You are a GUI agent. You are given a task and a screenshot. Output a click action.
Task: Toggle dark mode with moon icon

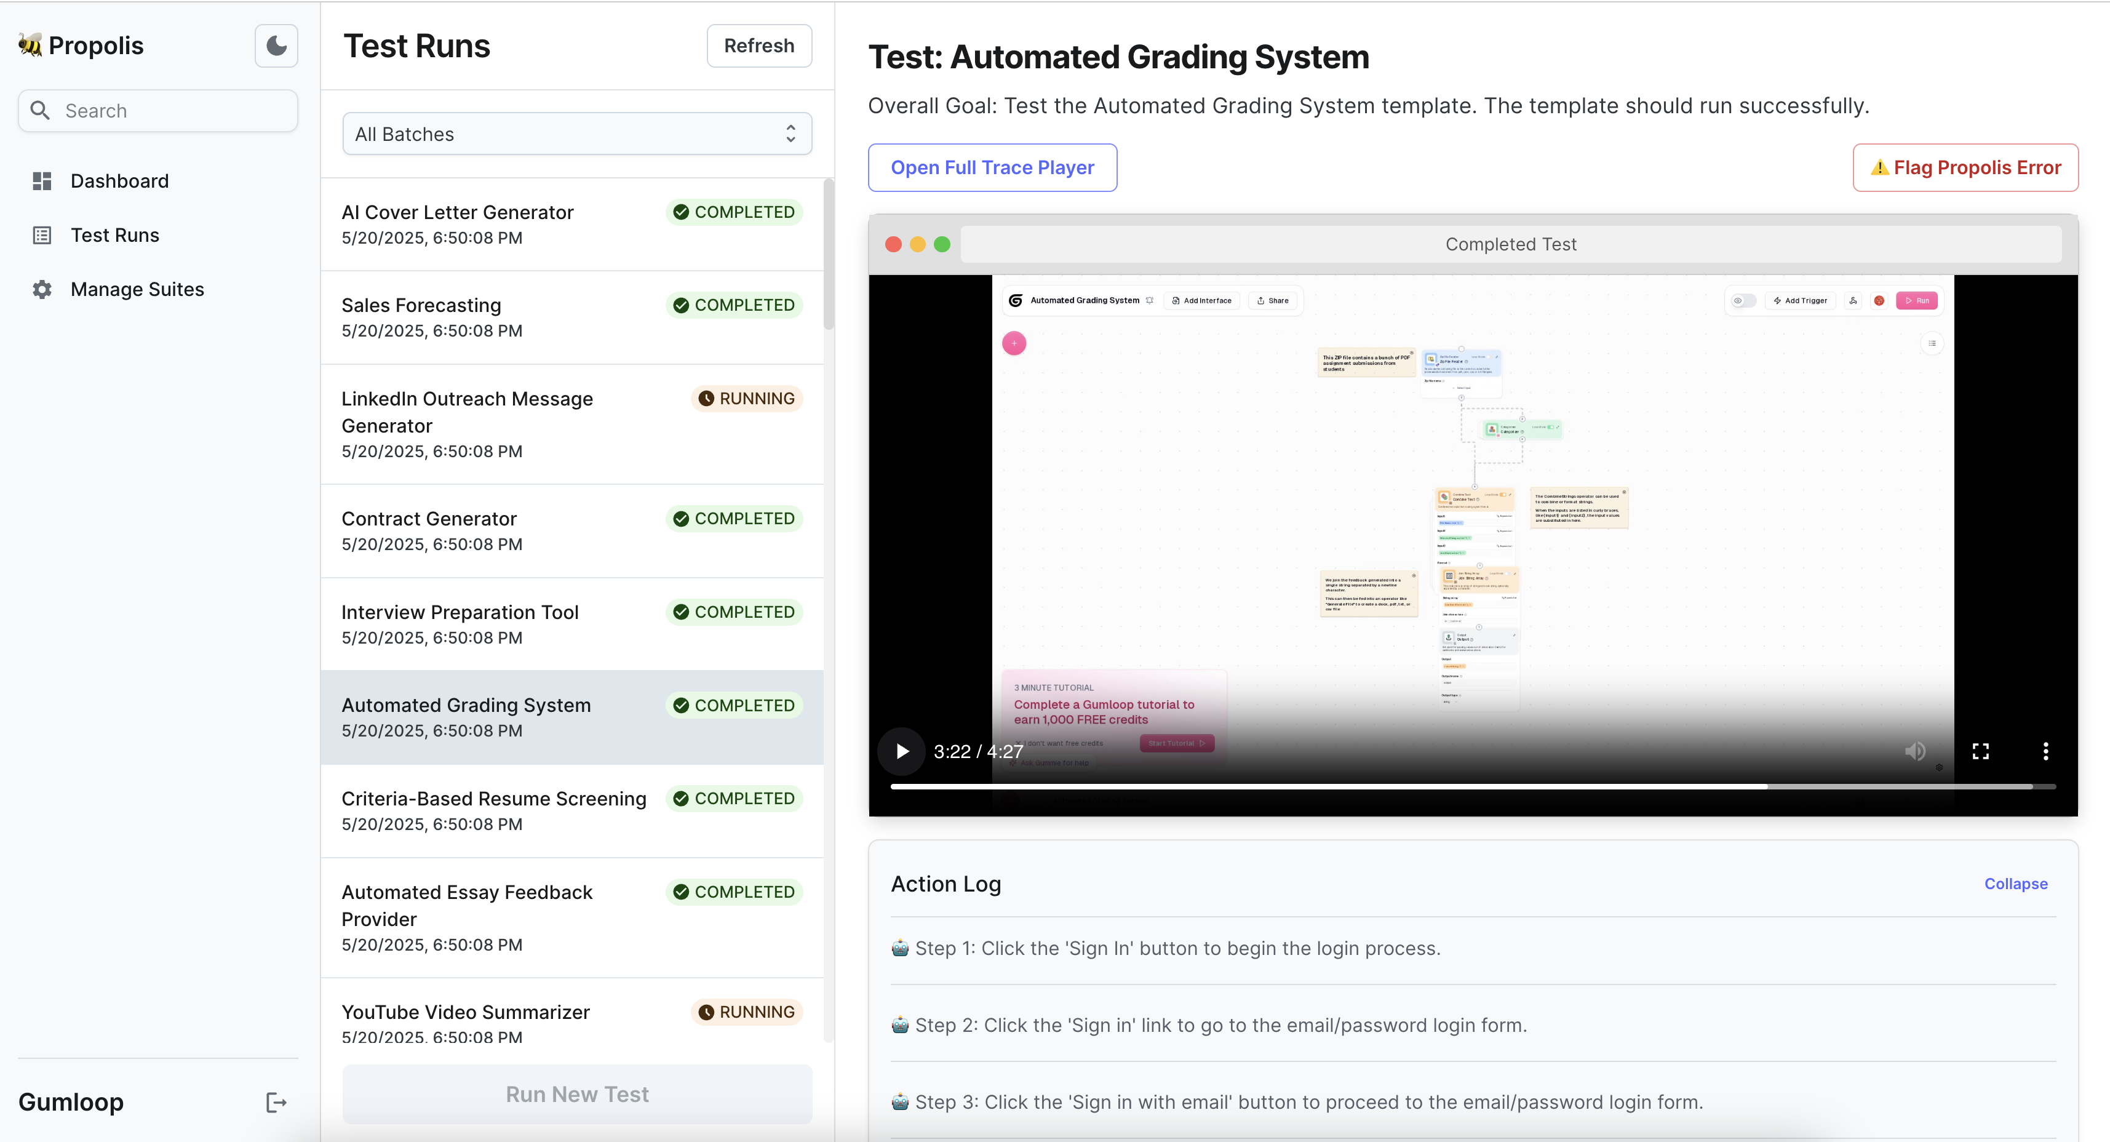pos(276,45)
